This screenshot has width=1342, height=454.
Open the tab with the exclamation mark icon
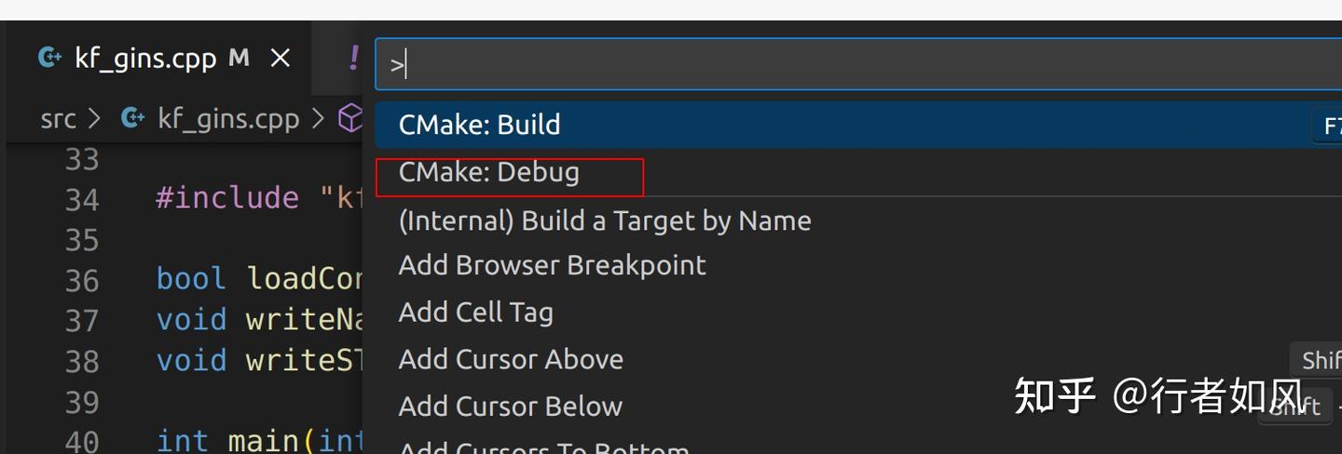pos(353,59)
